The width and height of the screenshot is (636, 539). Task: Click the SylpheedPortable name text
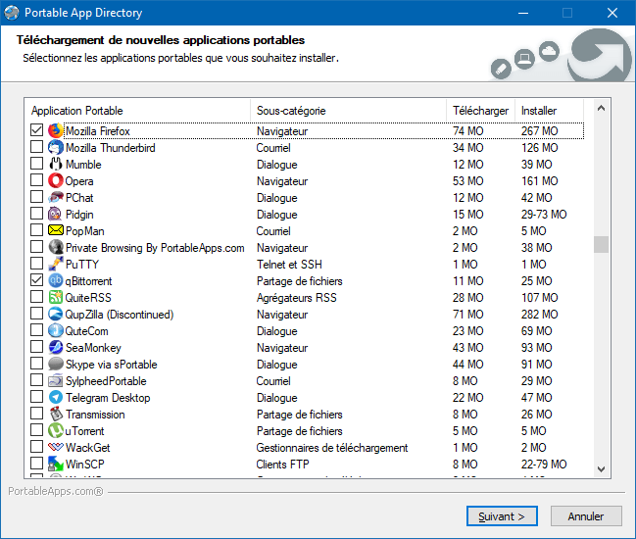click(106, 381)
